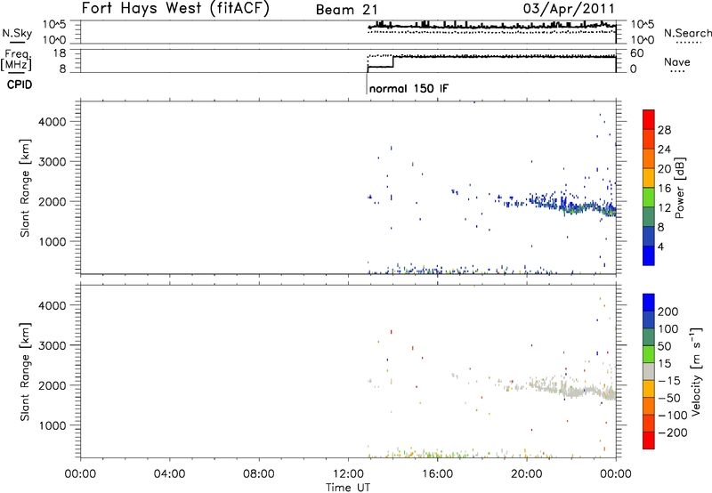Click the "1000" tick in the Velocity panel
Screen dimensions: 712x493
pos(53,425)
